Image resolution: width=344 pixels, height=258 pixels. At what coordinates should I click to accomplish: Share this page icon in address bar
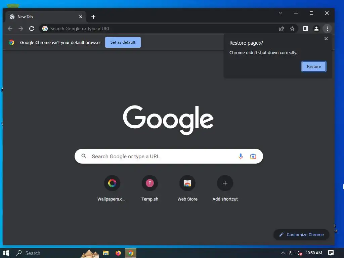(x=282, y=29)
